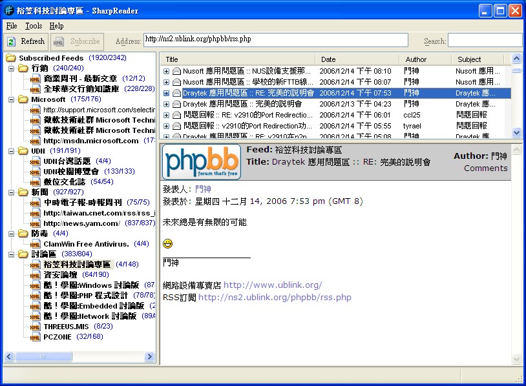526x386 pixels.
Task: Expand the 問題回報 v2910 RE message row
Action: coord(166,115)
